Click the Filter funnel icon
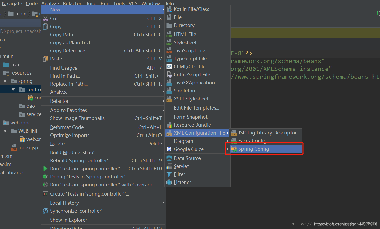Viewport: 380px width, 229px height. (169, 174)
